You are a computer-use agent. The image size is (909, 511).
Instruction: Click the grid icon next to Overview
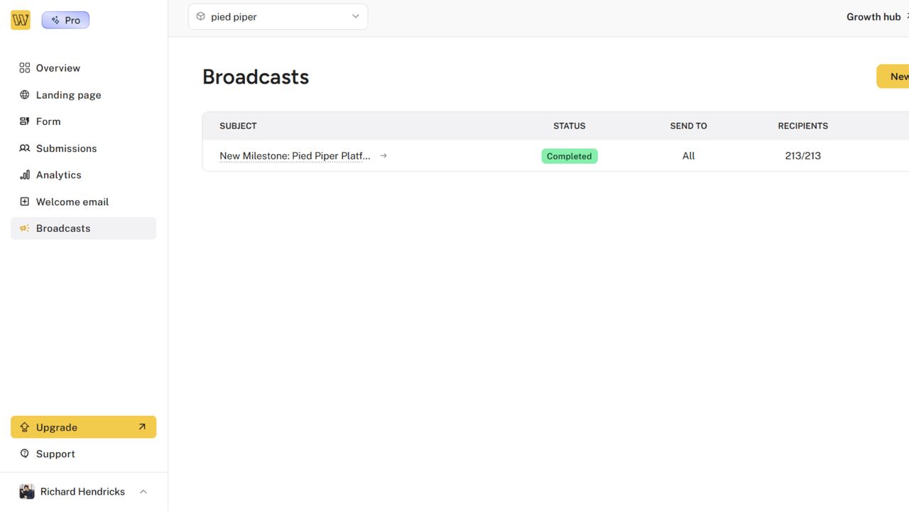tap(23, 67)
